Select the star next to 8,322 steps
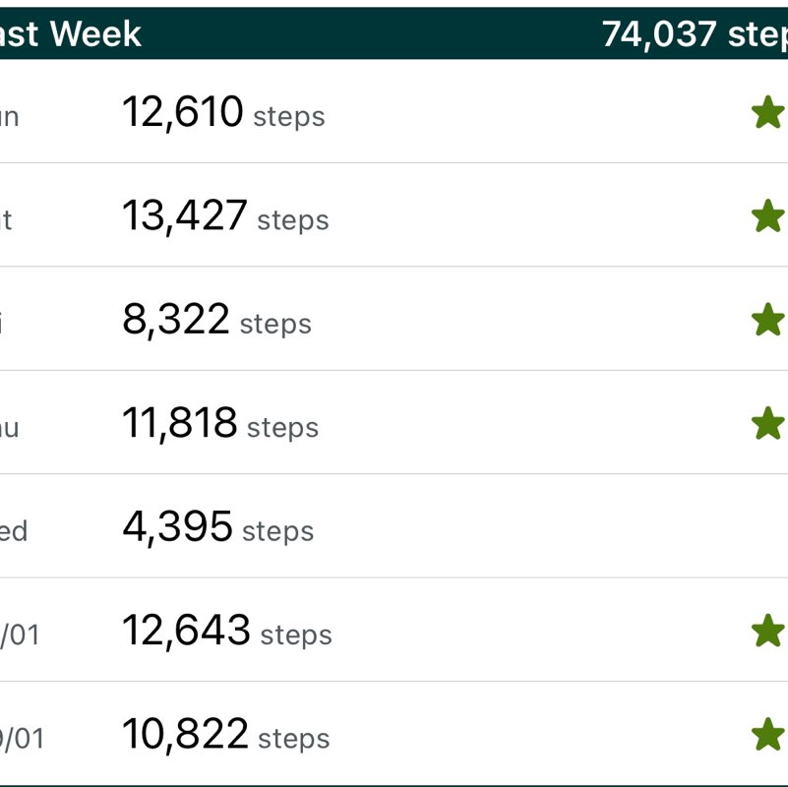Viewport: 788px width, 787px height. point(767,321)
